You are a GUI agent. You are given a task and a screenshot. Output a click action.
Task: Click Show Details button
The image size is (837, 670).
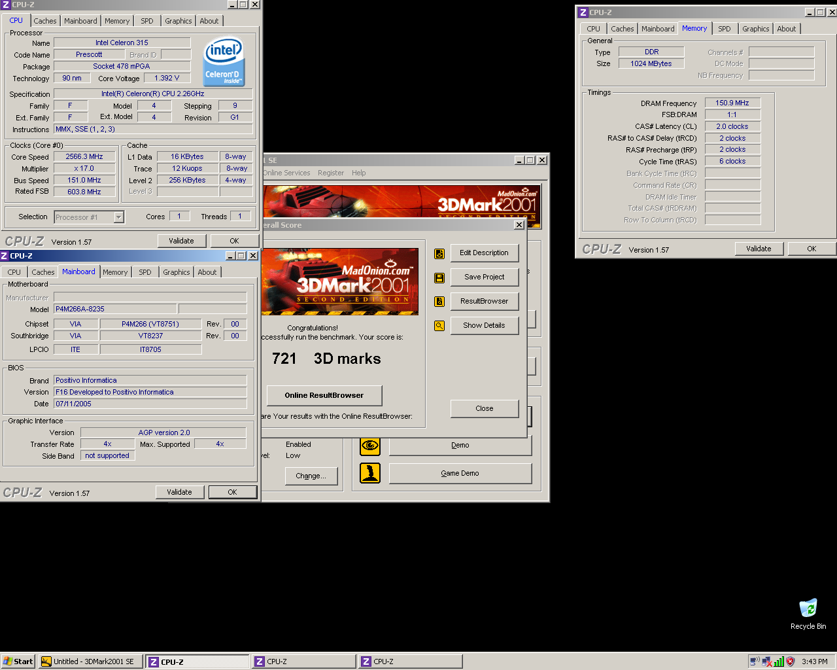pyautogui.click(x=485, y=325)
